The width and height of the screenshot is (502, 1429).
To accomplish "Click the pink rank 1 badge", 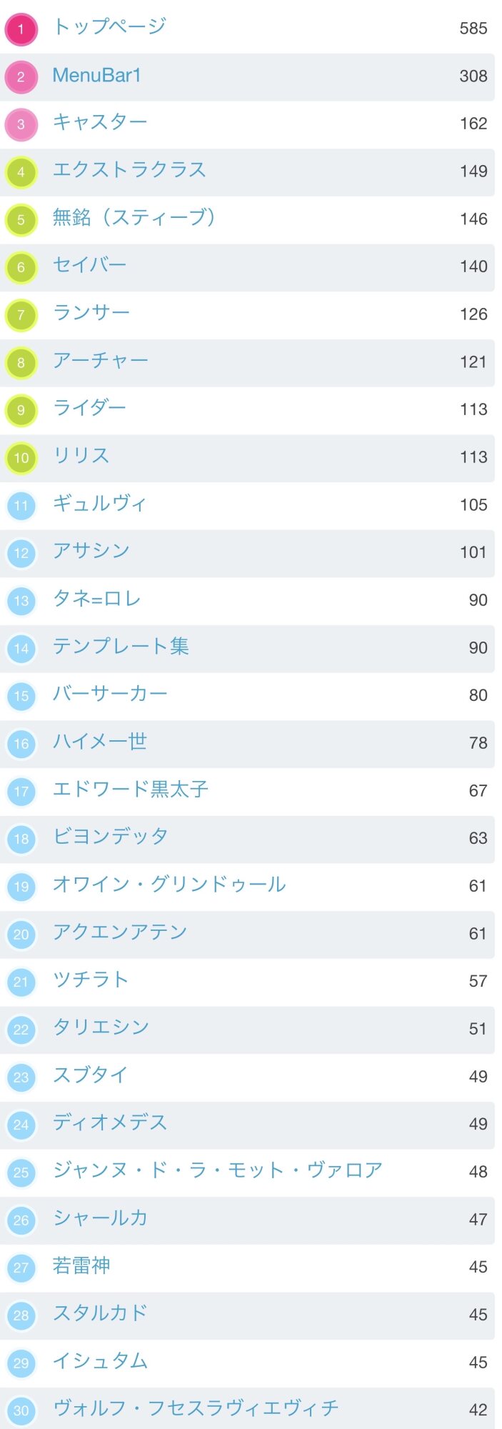I will pos(21,29).
